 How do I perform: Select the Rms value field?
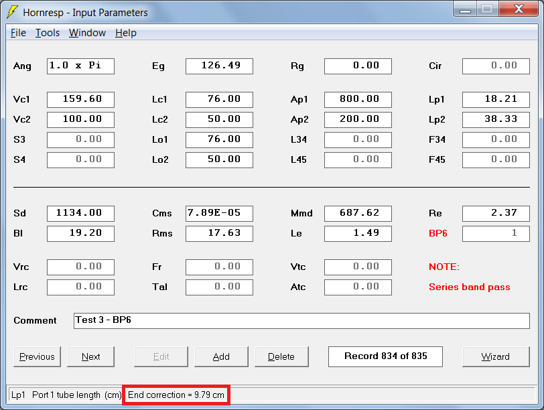(x=219, y=234)
